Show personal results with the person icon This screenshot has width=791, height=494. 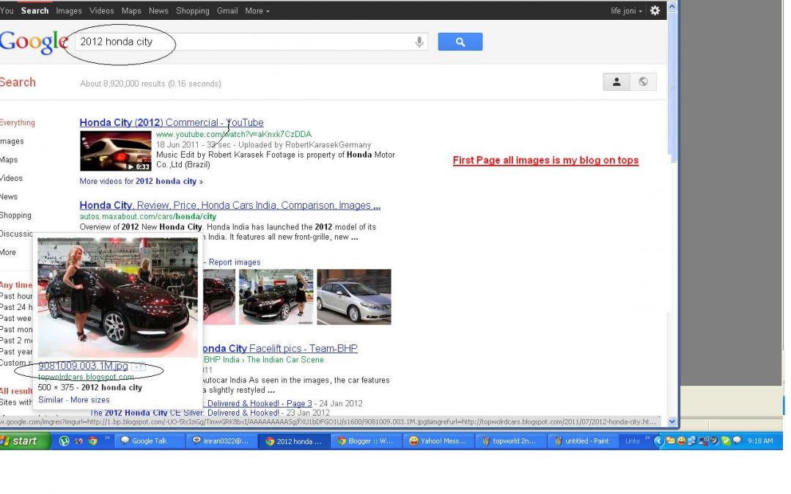click(617, 82)
